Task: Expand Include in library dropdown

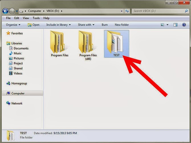Action: [x=58, y=25]
